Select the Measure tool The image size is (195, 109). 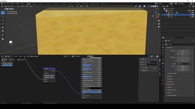3,39
